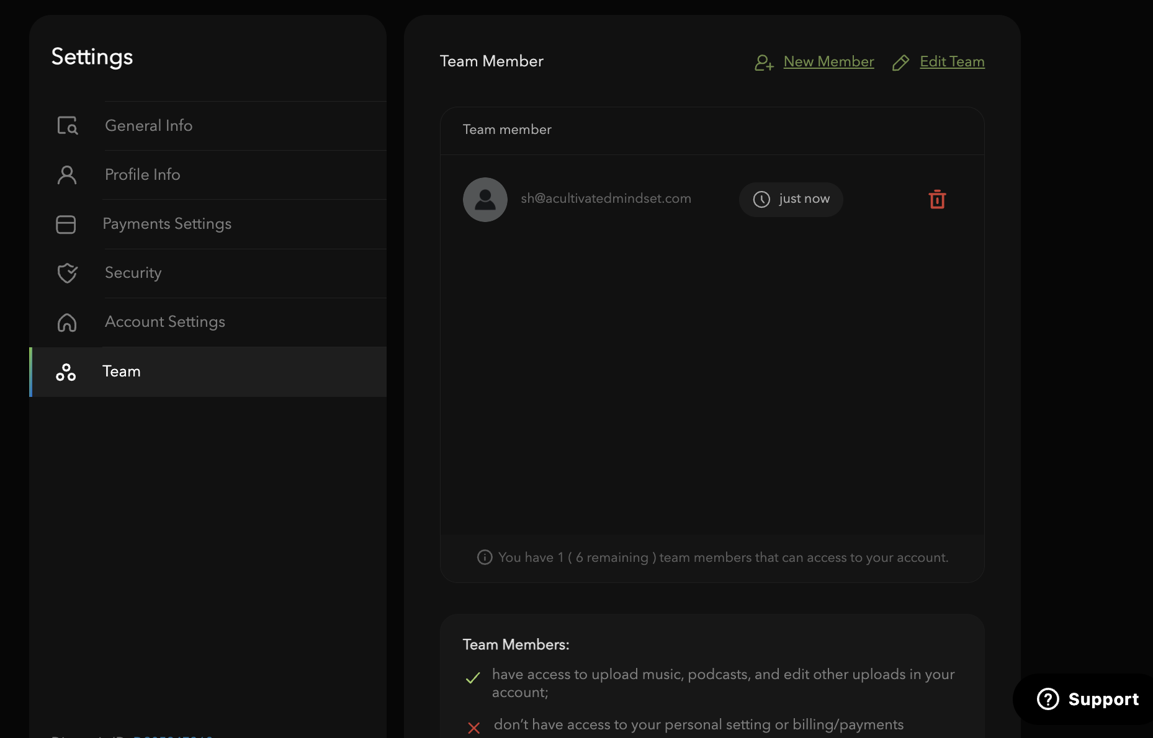Open the General Info settings section
The width and height of the screenshot is (1153, 738).
coord(208,126)
